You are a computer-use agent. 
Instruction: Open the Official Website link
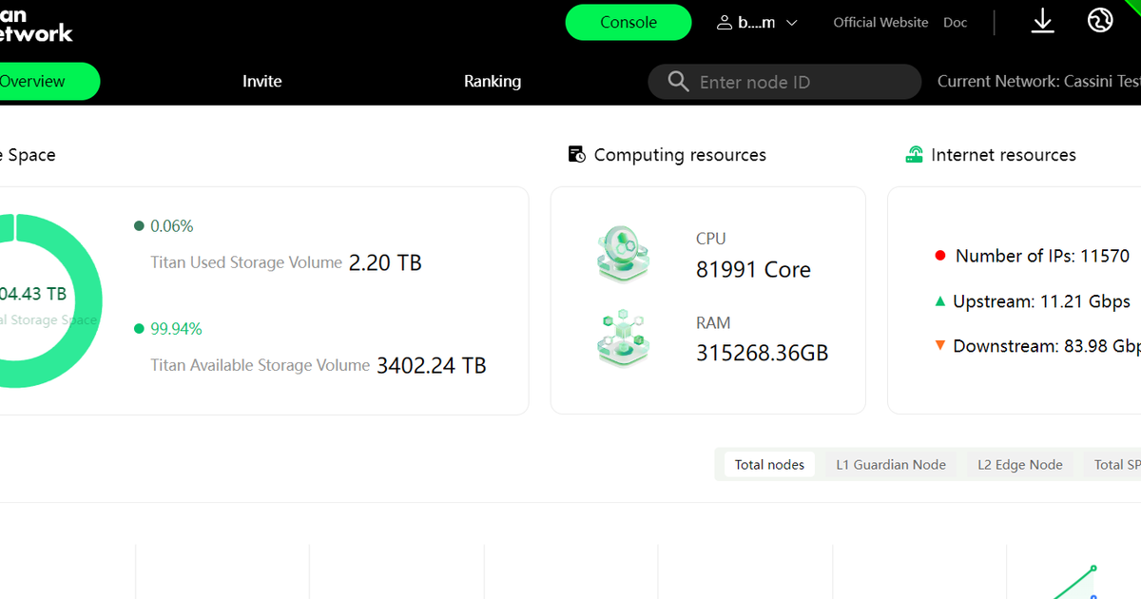[x=880, y=23]
